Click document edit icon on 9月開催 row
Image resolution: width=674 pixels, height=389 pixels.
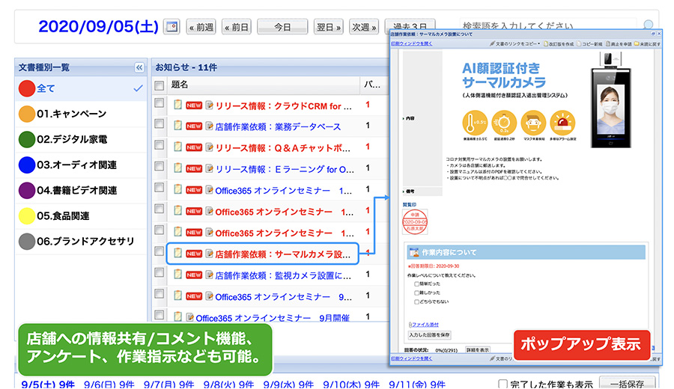point(190,317)
